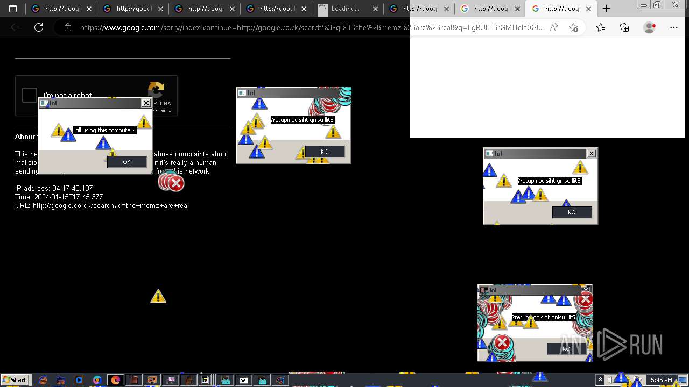Open the Read aloud icon in address bar

click(554, 27)
